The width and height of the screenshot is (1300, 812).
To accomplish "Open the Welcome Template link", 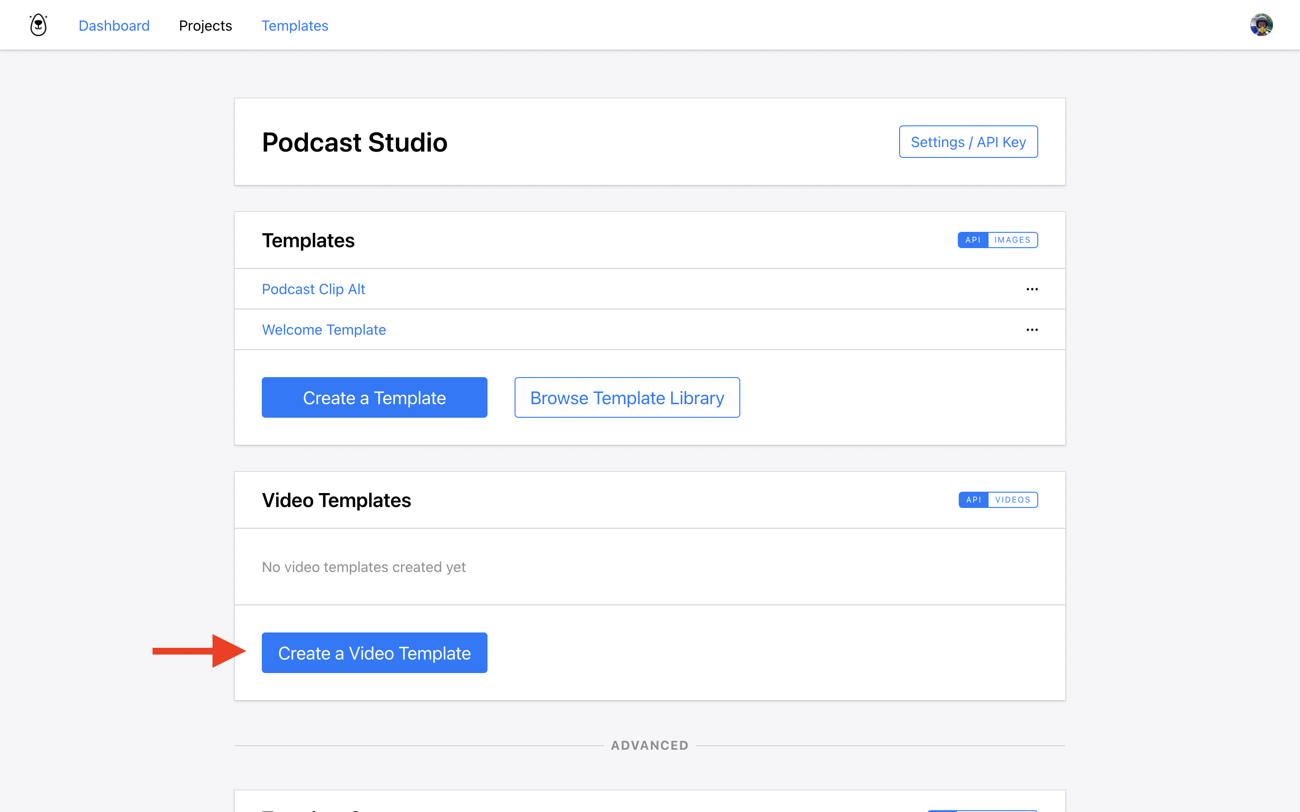I will (323, 330).
